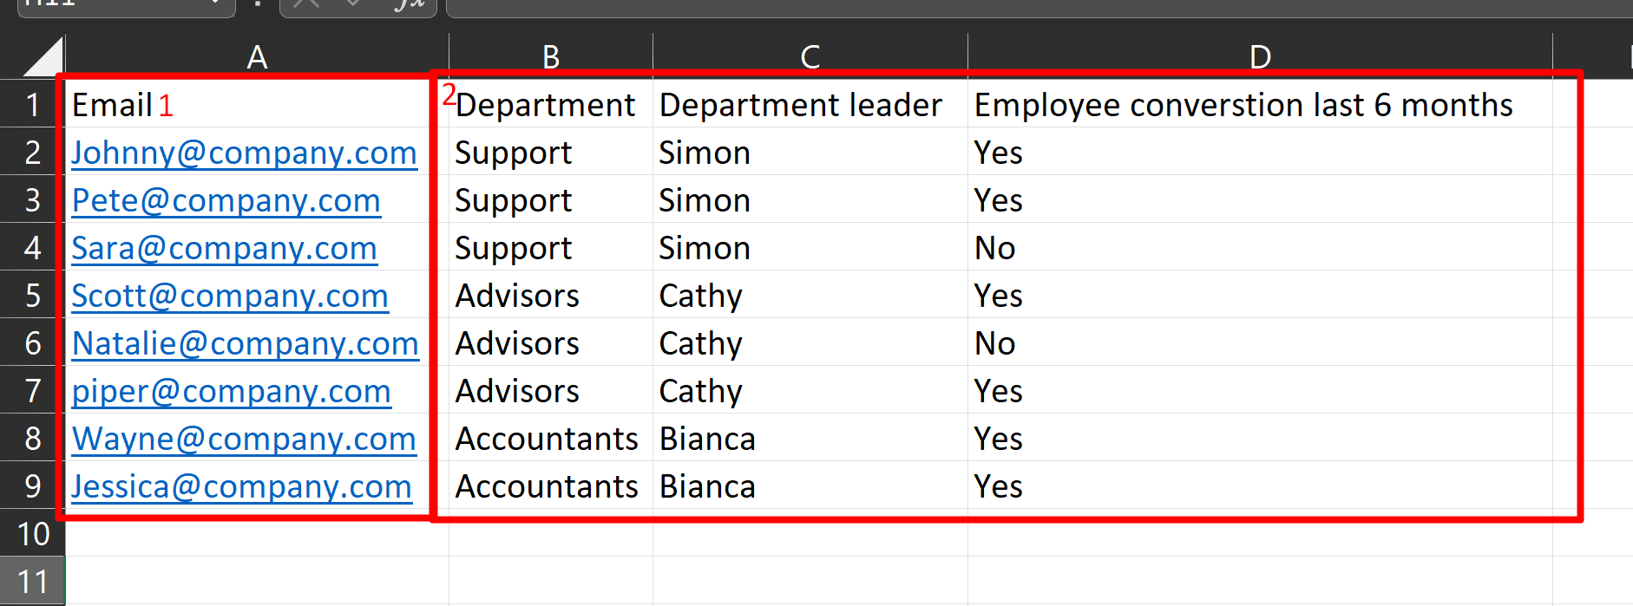Select No cell in Natalie's row
Viewport: 1633px width, 606px height.
1260,342
